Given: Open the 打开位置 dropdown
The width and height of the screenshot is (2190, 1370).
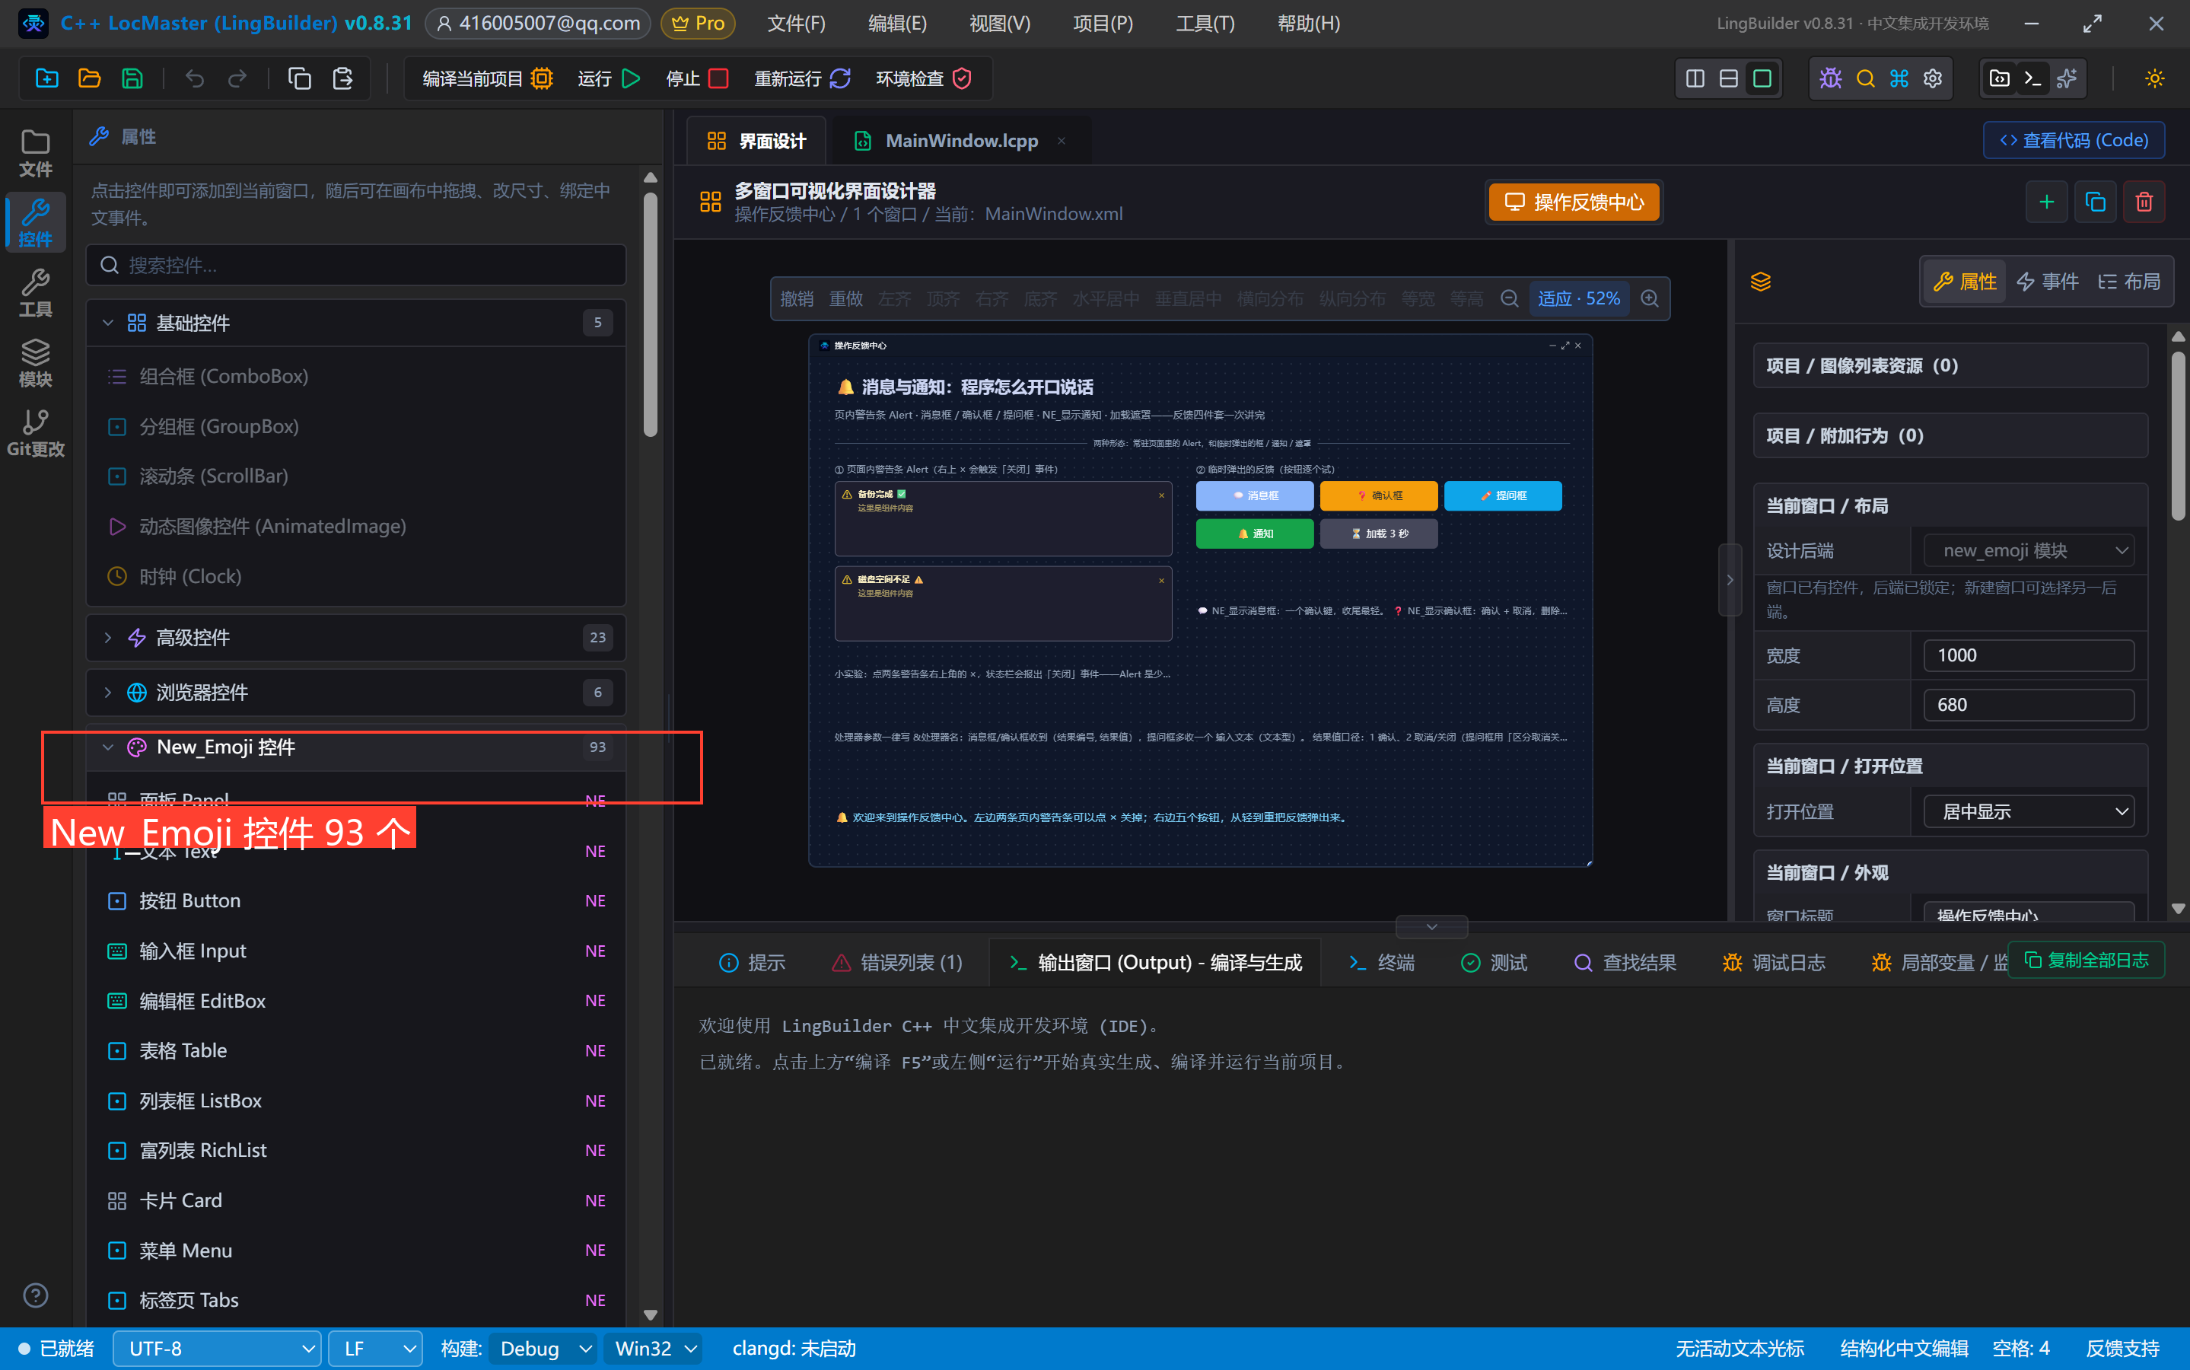Looking at the screenshot, I should (2029, 812).
